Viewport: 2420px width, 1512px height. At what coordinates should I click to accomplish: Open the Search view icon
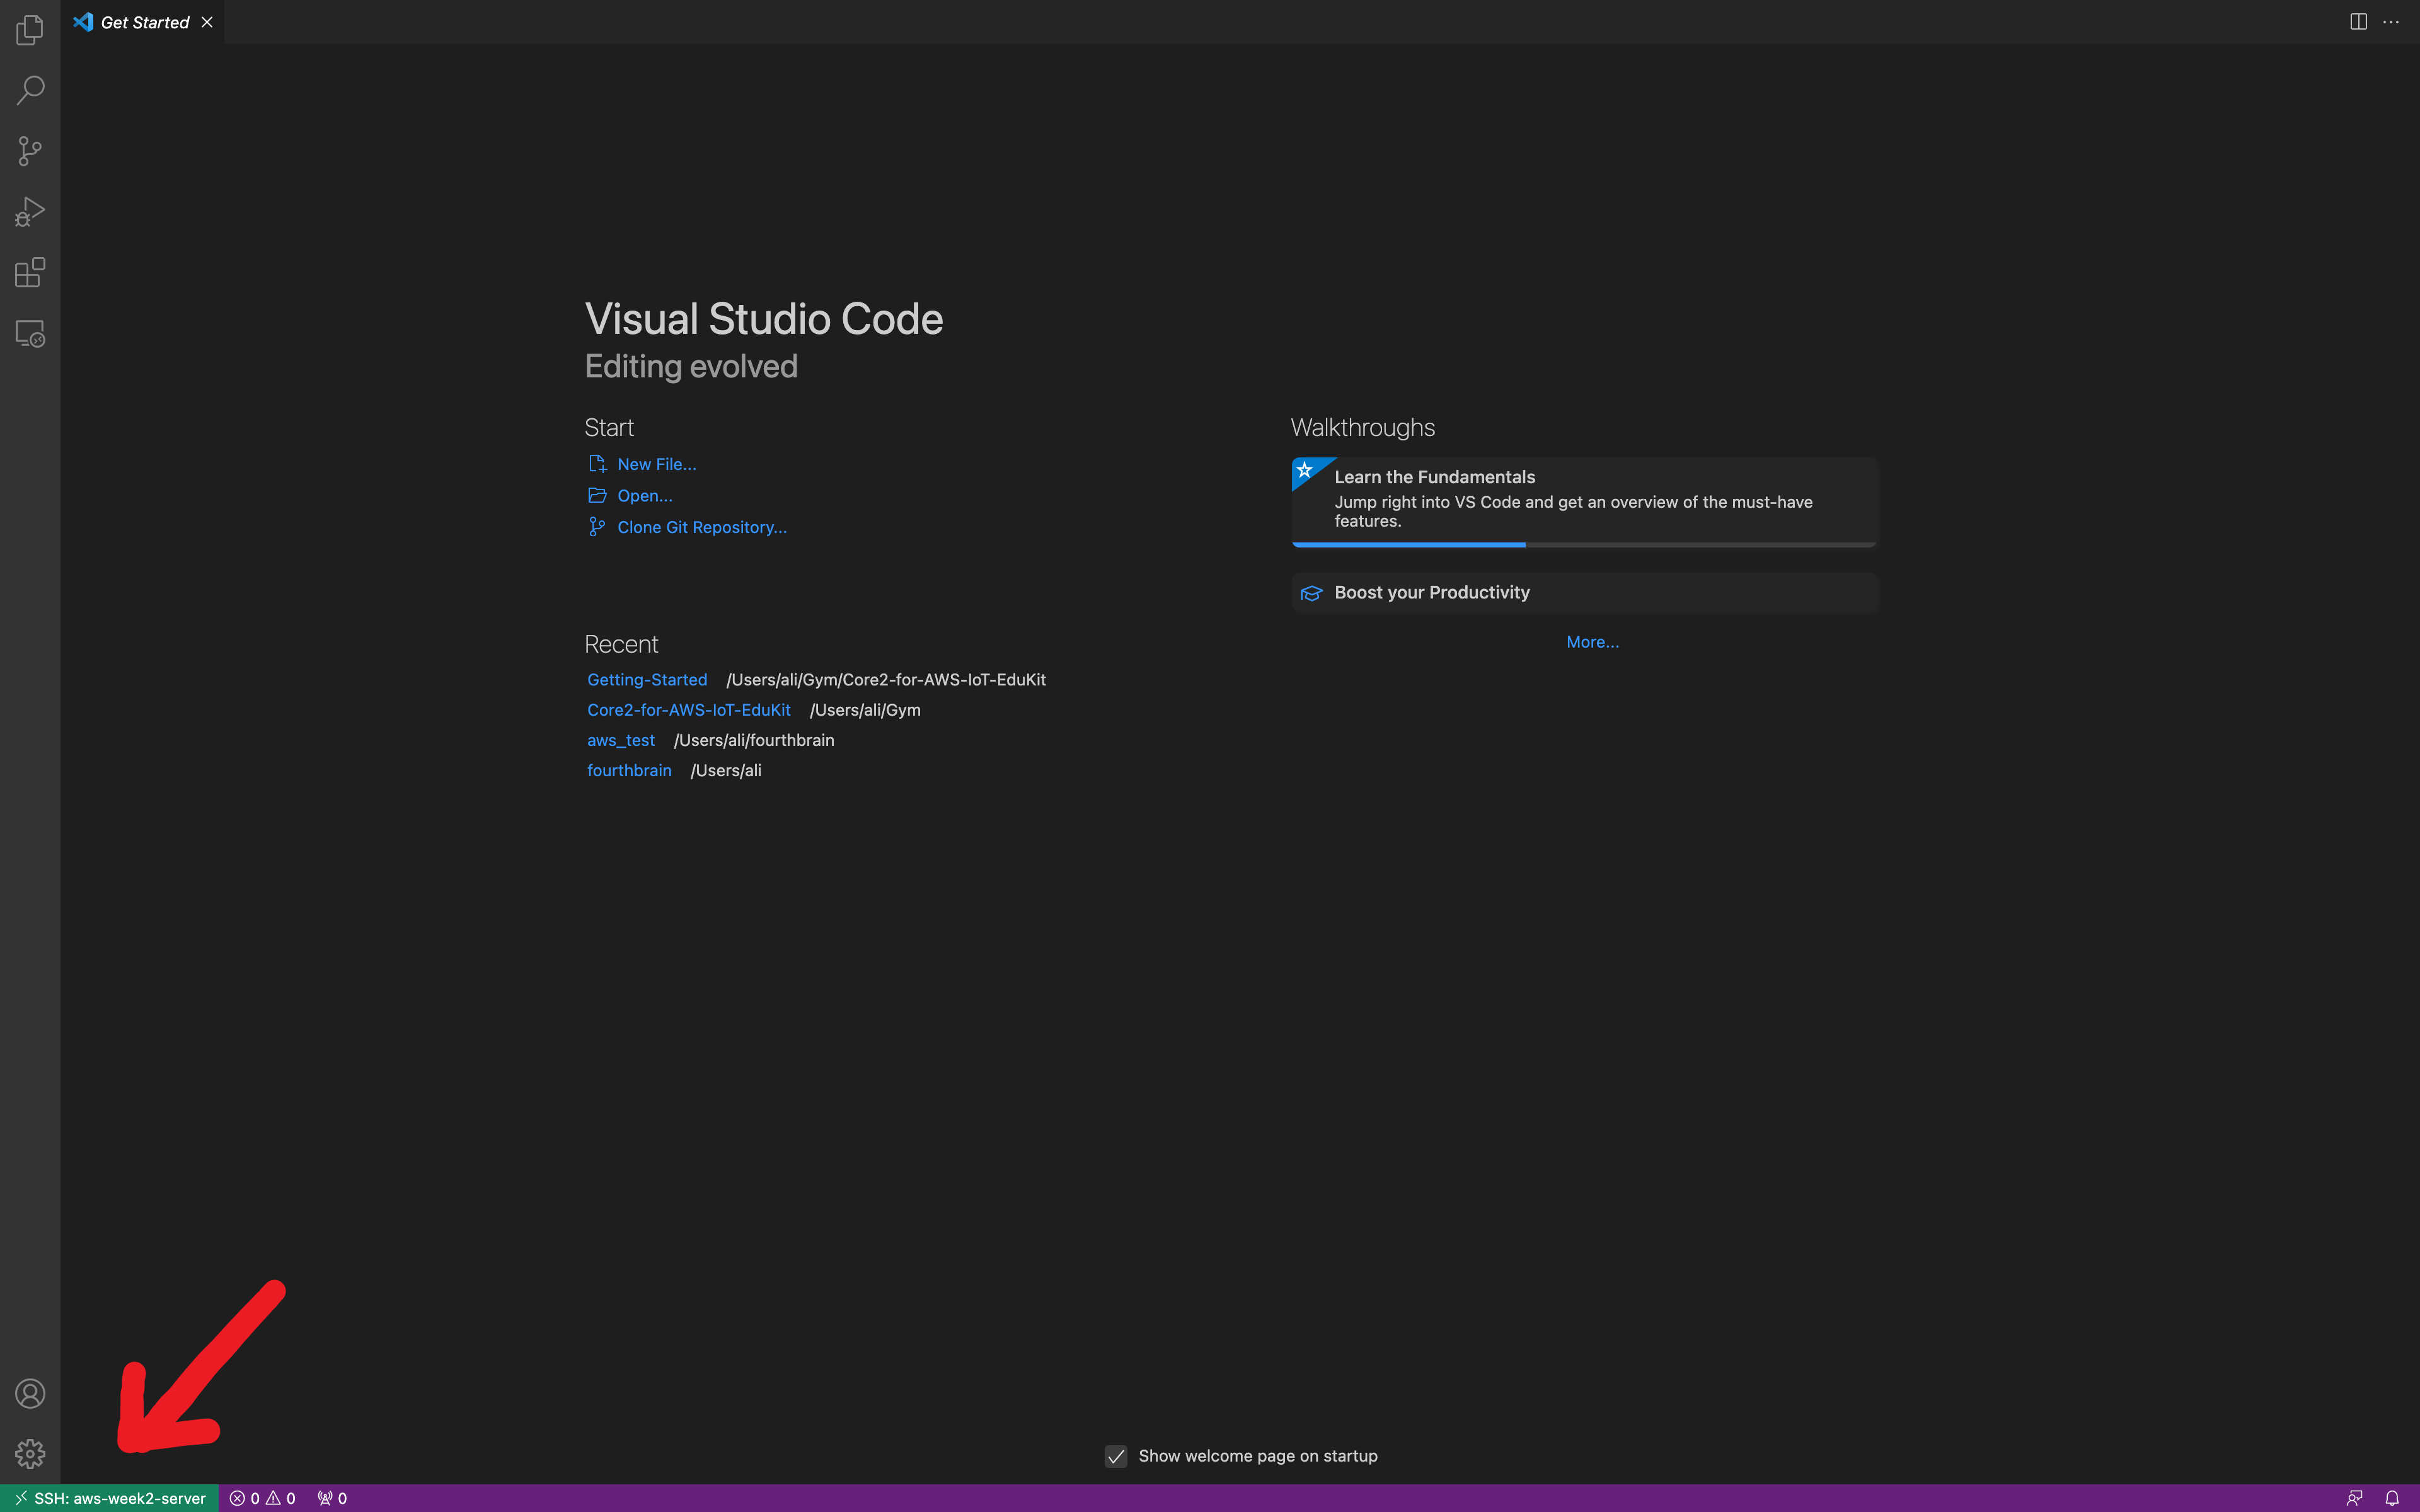click(x=30, y=91)
